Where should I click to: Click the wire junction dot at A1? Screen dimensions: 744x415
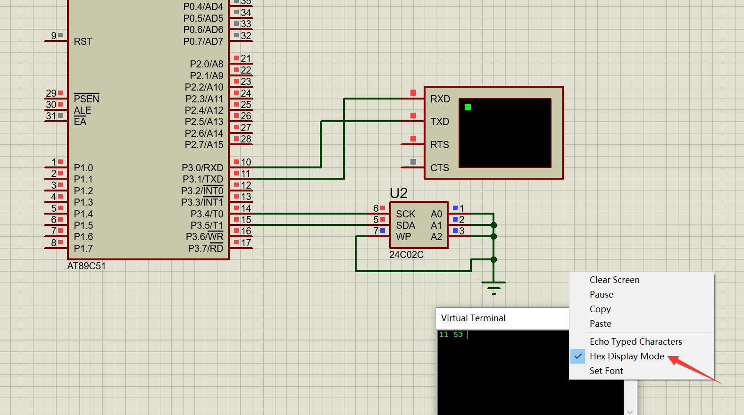click(x=493, y=225)
